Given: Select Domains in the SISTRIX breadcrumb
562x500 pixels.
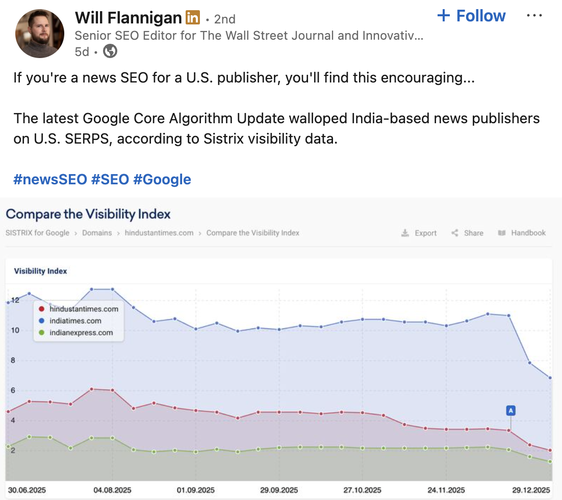Looking at the screenshot, I should [97, 233].
